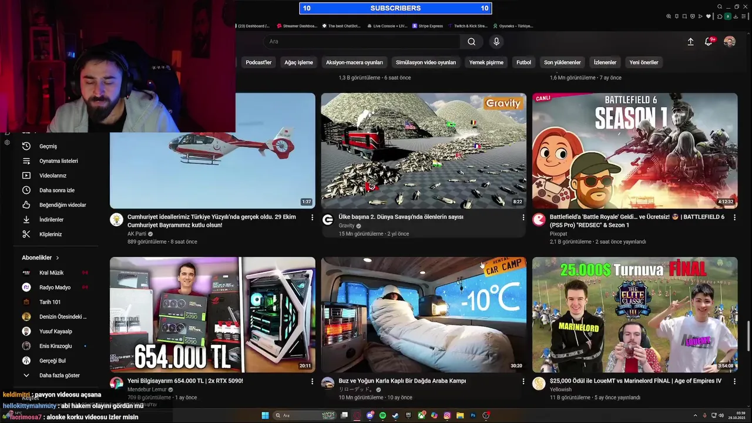Screen dimensions: 752x423
Task: Play the 654.000 TL computer thumbnail
Action: pos(213,314)
